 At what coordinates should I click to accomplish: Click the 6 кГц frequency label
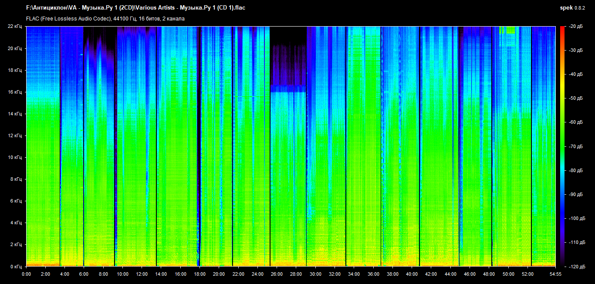(16, 201)
